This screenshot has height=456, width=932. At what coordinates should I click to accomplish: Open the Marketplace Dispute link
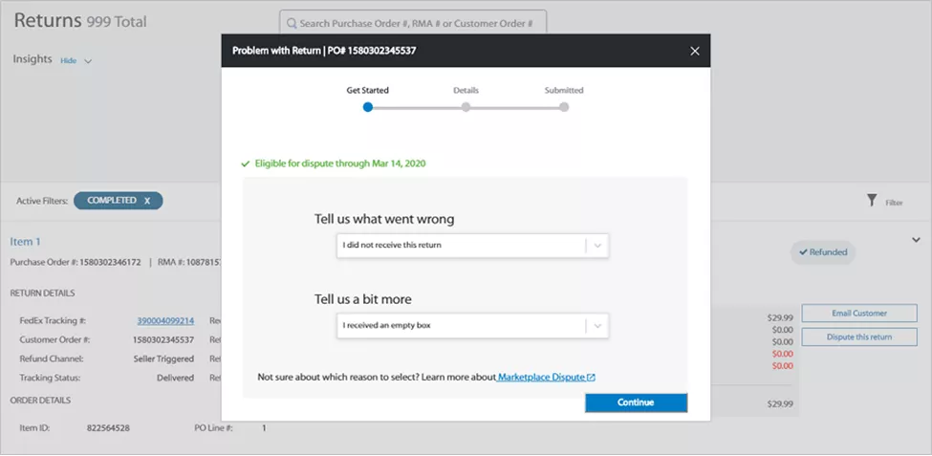tap(541, 378)
